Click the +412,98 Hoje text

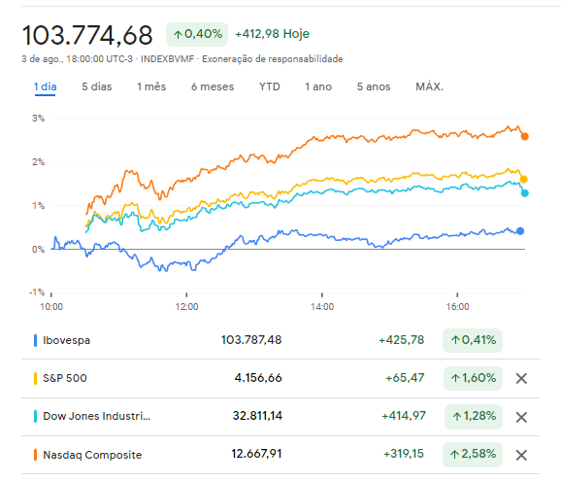click(x=272, y=34)
